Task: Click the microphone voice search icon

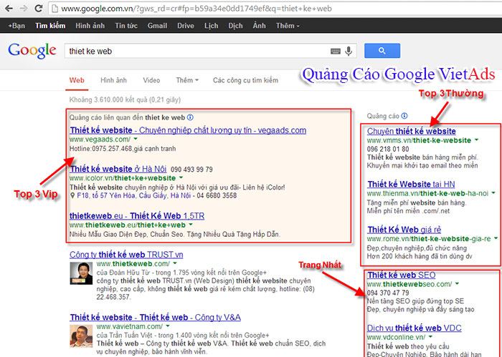Action: [349, 51]
